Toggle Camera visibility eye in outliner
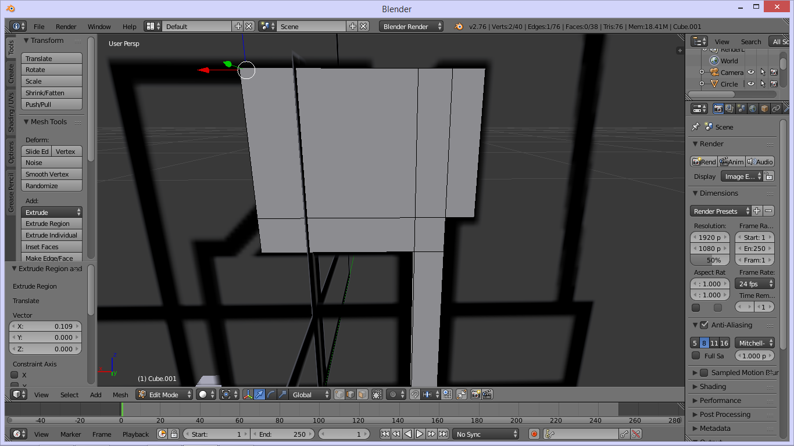The height and width of the screenshot is (446, 794). [750, 73]
